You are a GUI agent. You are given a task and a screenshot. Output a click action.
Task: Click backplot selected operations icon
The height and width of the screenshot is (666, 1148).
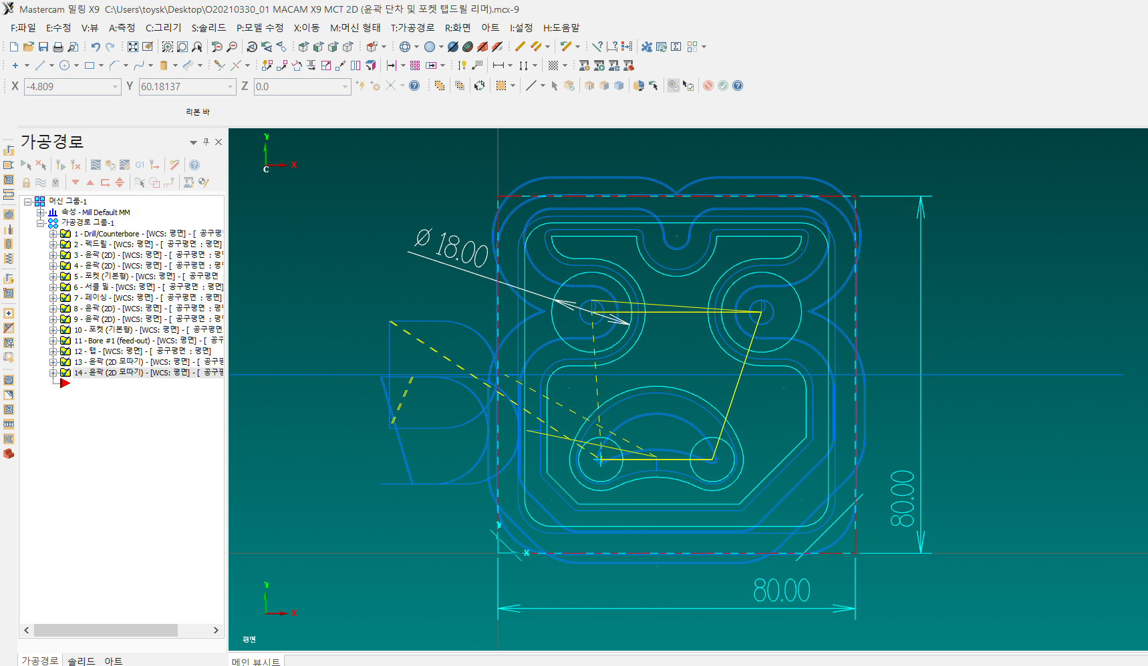pos(96,165)
